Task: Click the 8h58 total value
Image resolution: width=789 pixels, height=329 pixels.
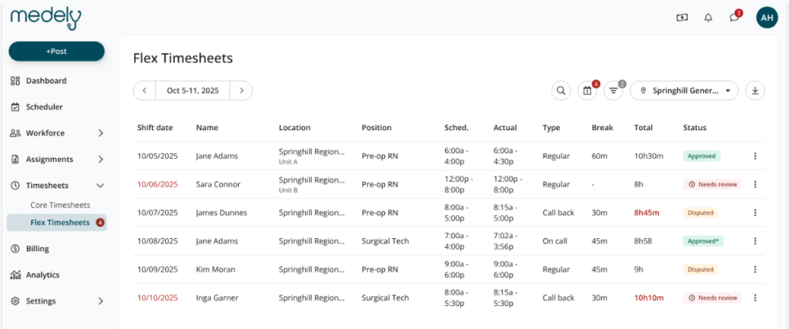Action: [643, 241]
